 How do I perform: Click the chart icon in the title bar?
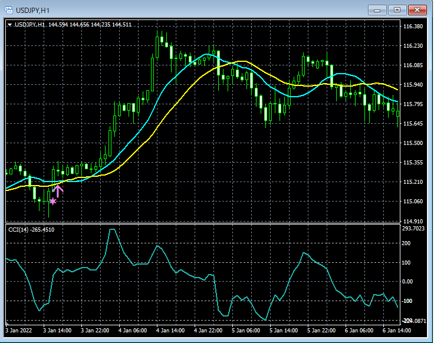(8, 9)
